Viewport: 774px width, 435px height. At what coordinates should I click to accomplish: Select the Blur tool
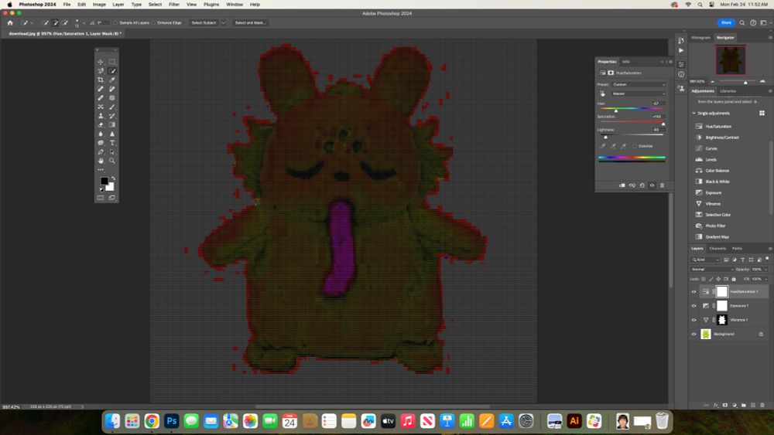(101, 134)
